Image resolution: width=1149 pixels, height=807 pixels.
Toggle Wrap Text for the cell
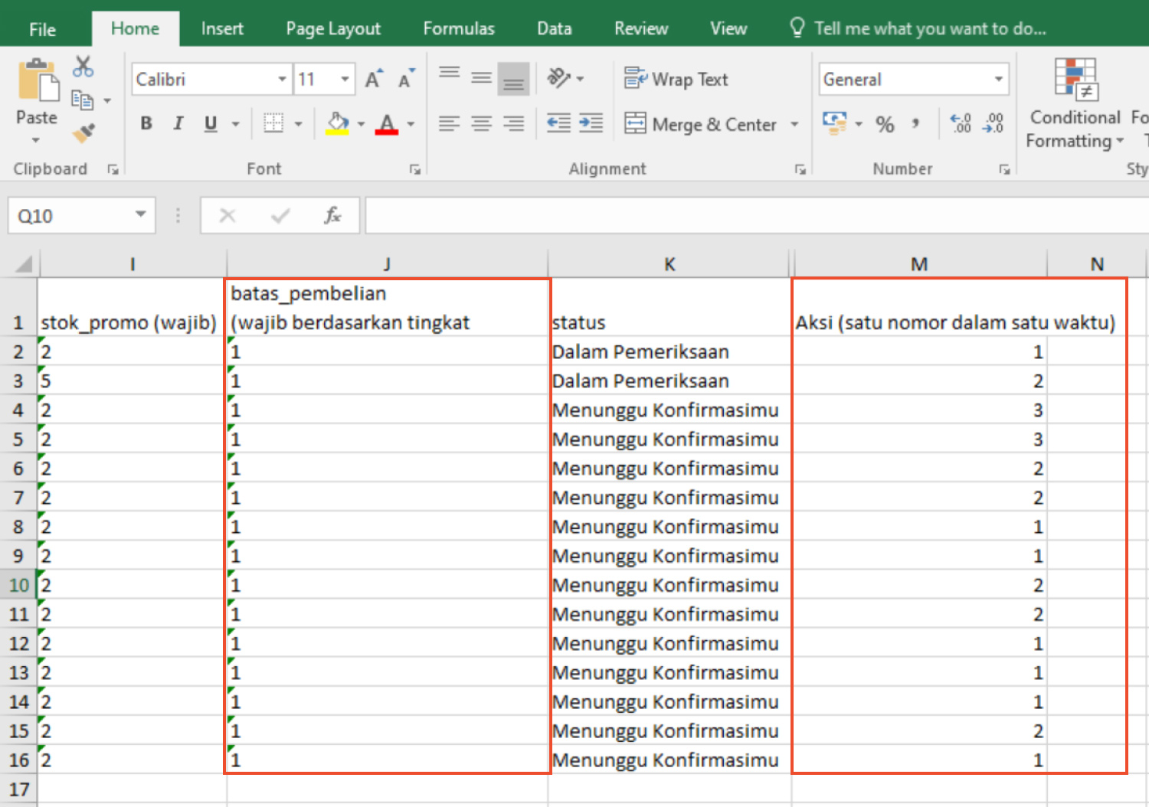[x=676, y=79]
